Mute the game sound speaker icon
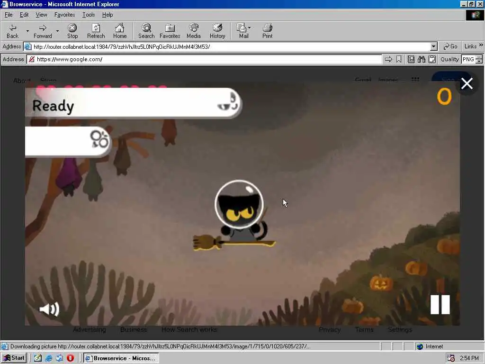 pyautogui.click(x=49, y=309)
